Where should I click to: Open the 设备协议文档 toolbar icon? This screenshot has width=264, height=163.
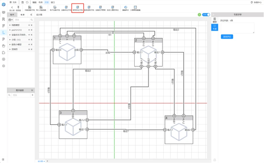[66, 7]
